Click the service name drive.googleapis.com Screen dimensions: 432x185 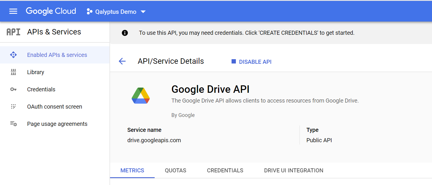(x=154, y=140)
